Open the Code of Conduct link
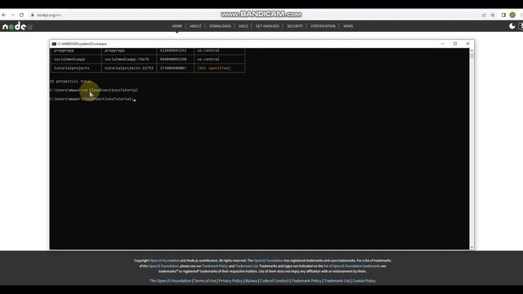The image size is (523, 294). click(x=275, y=281)
